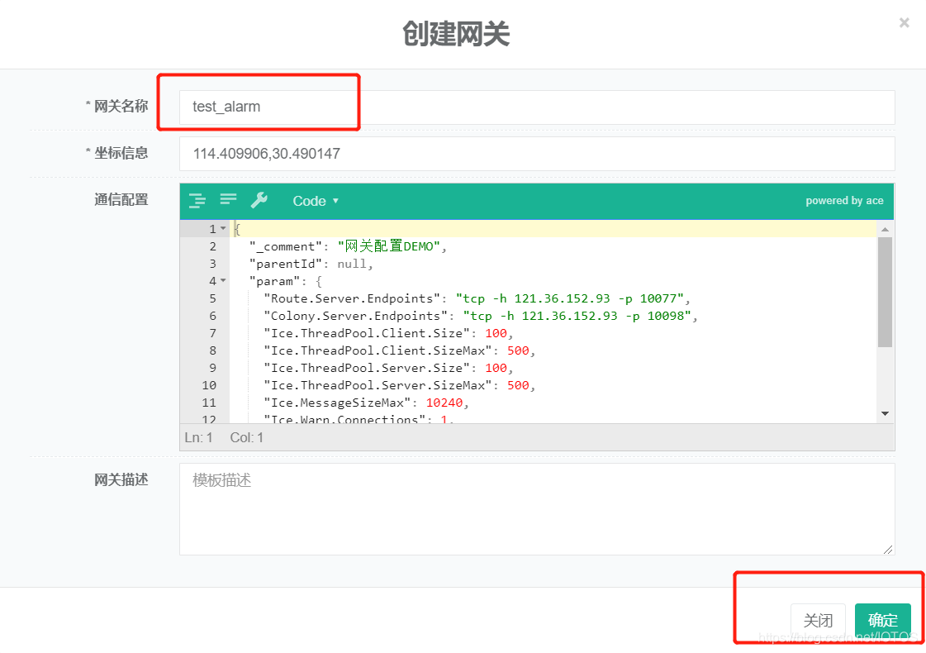926x653 pixels.
Task: Click the 坐标信息 input field with the coordinates
Action: 537,154
